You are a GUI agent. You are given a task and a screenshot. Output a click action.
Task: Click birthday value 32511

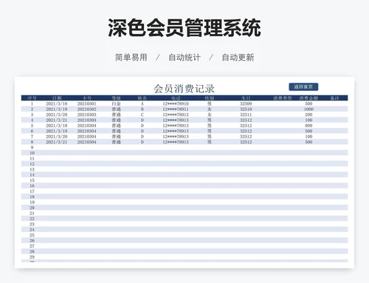coord(246,115)
